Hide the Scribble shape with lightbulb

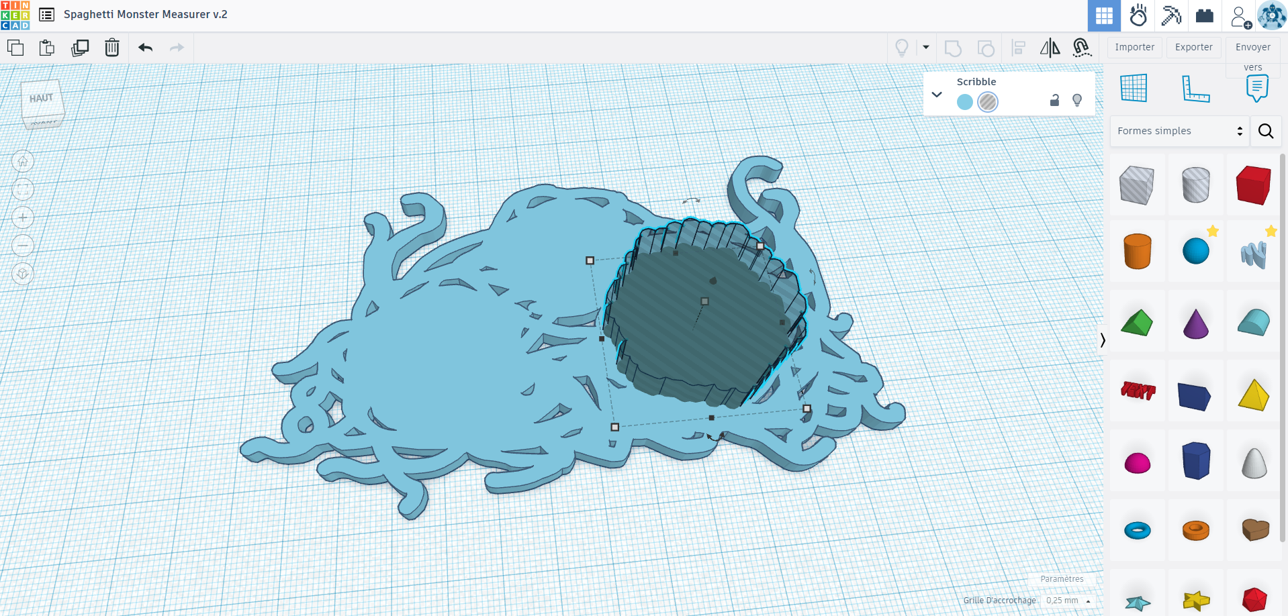click(x=1077, y=100)
